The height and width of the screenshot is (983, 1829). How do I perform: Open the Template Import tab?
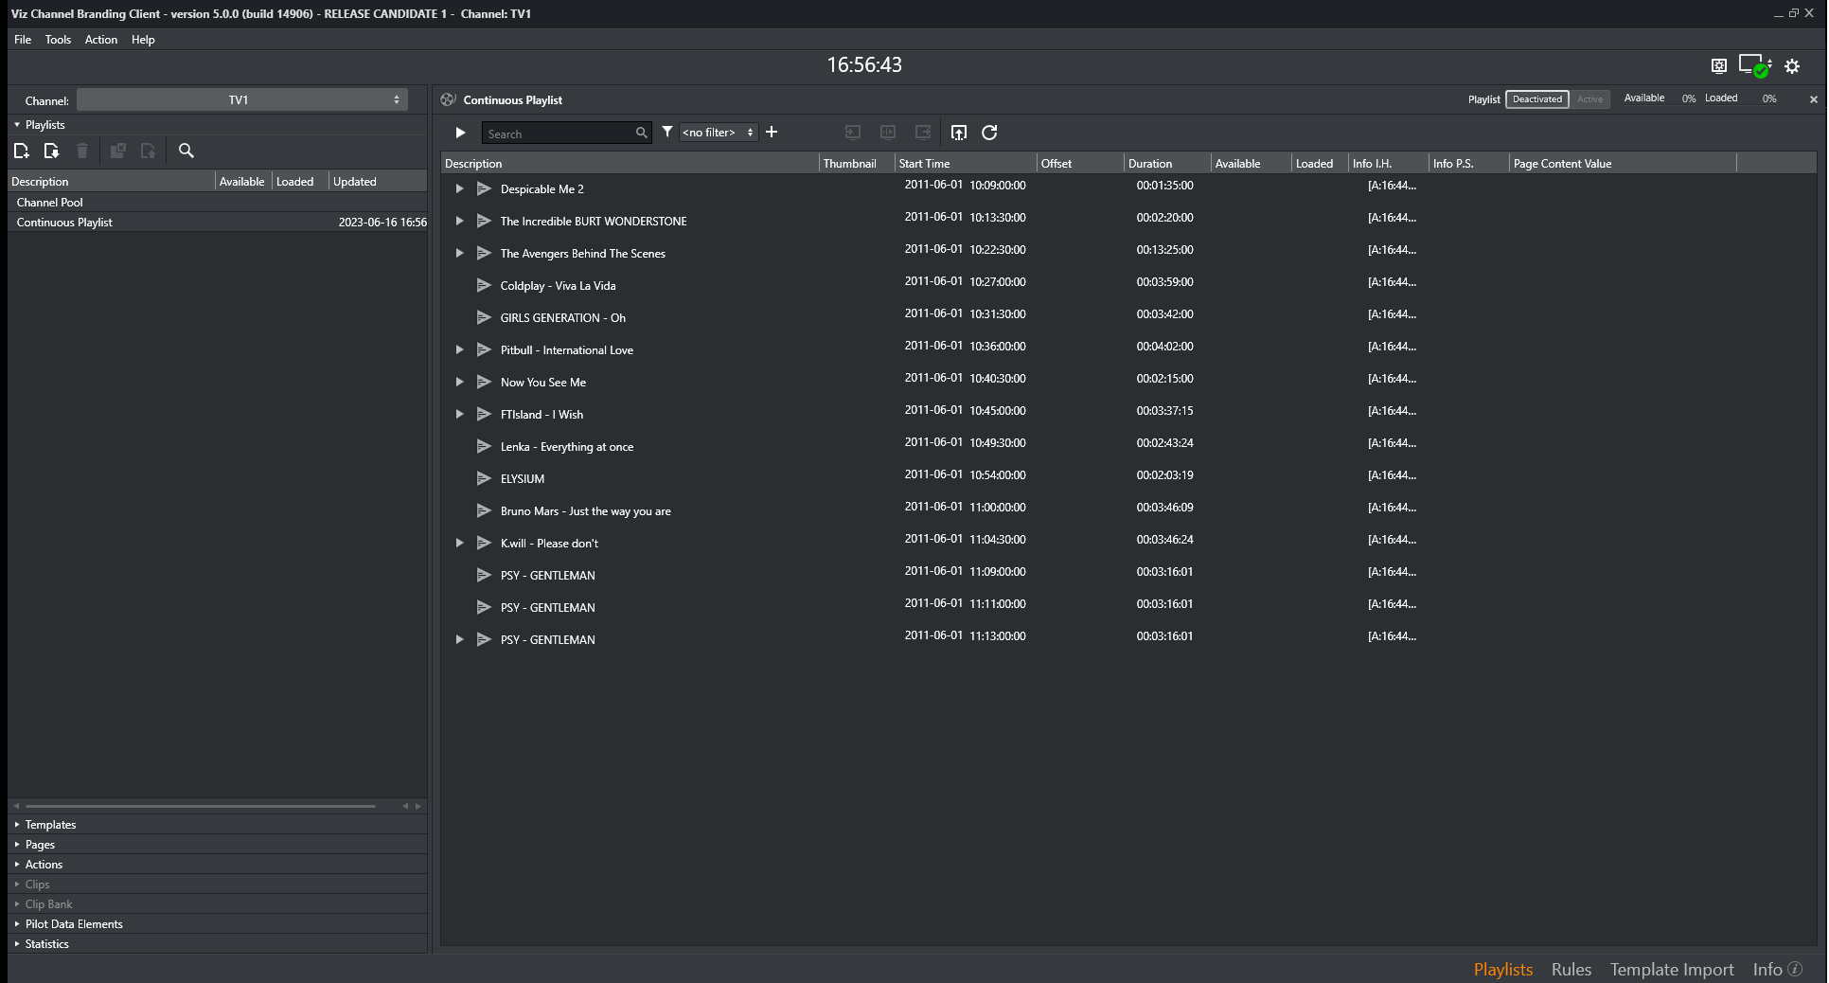[x=1671, y=969]
